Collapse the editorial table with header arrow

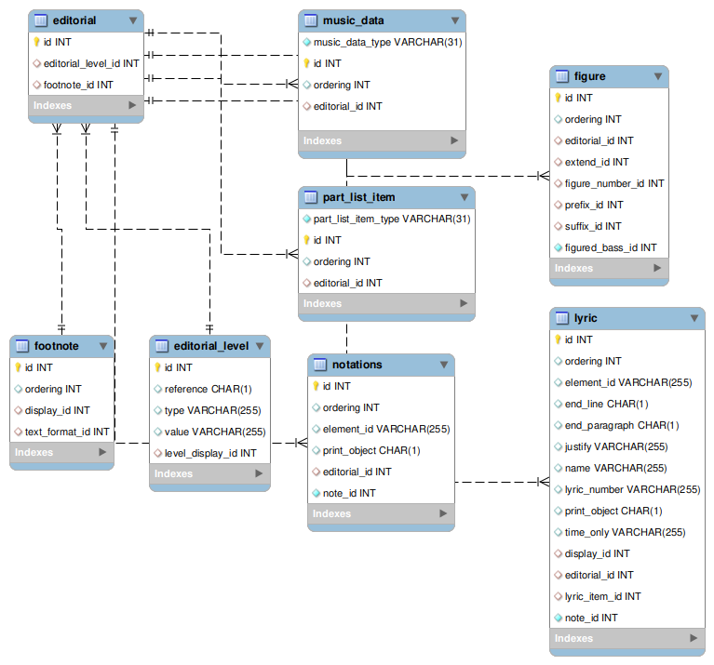coord(132,20)
